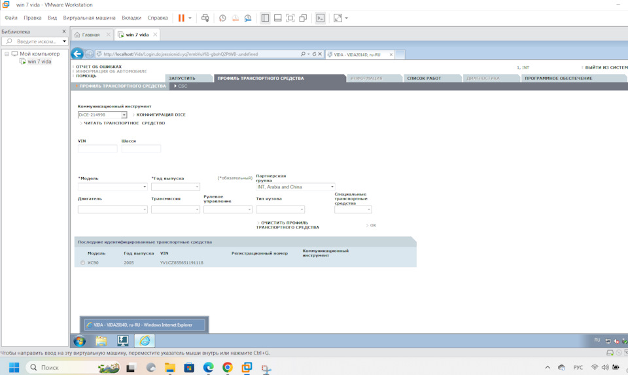Collapse the Мой компьютер tree node
628x375 pixels.
(x=7, y=54)
